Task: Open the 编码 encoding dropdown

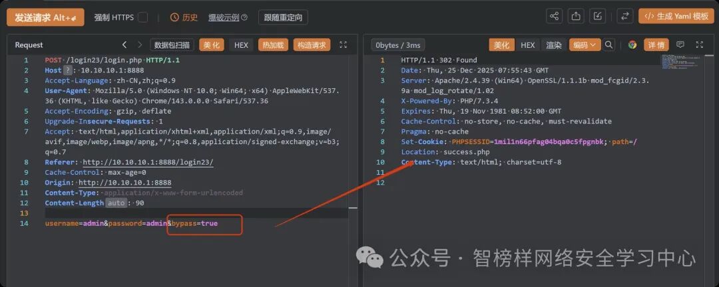Action: click(585, 45)
